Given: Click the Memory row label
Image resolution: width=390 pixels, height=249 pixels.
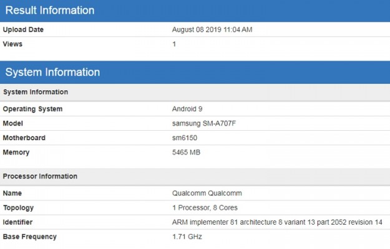Looking at the screenshot, I should [x=16, y=153].
